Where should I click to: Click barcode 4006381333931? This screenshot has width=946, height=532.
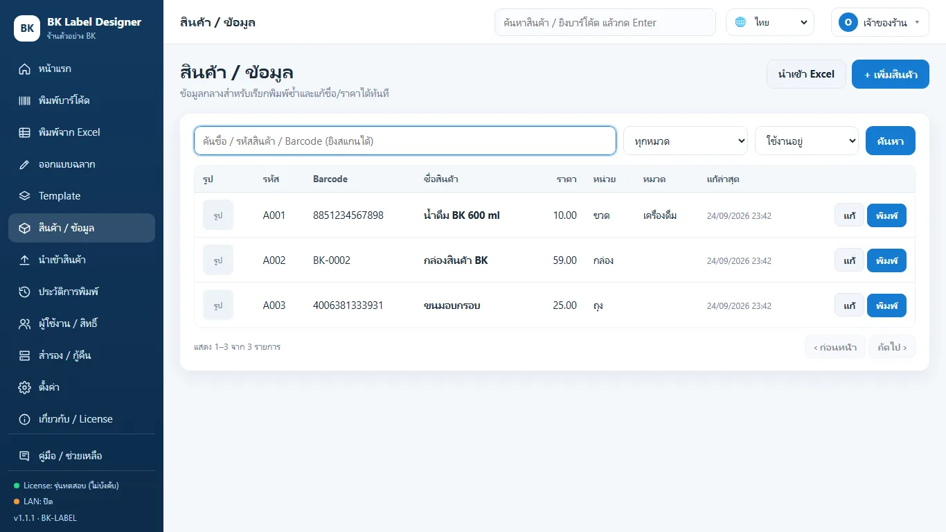pyautogui.click(x=348, y=305)
